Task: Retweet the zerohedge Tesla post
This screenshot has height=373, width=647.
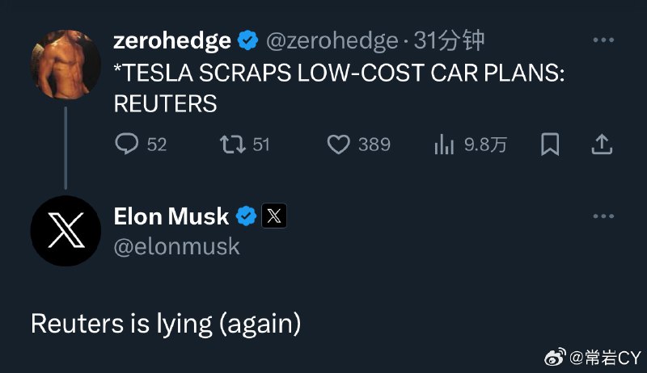Action: coord(232,145)
